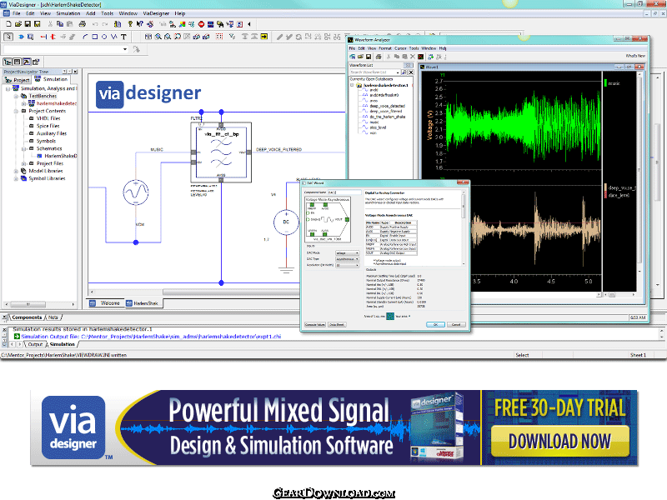667x500 pixels.
Task: Click the first navigator view icon below toolbar
Action: [x=8, y=62]
